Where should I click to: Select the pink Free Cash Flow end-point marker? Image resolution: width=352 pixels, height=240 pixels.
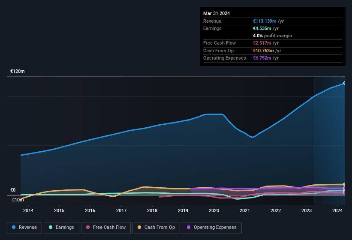point(344,192)
